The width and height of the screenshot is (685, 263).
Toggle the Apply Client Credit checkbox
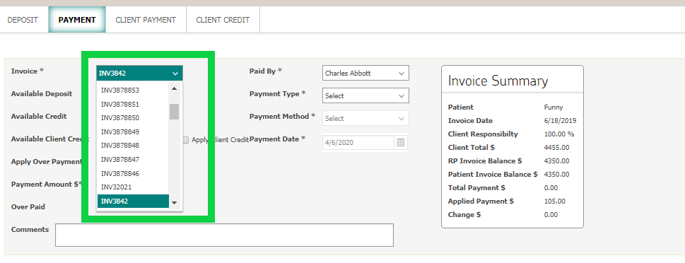click(186, 140)
